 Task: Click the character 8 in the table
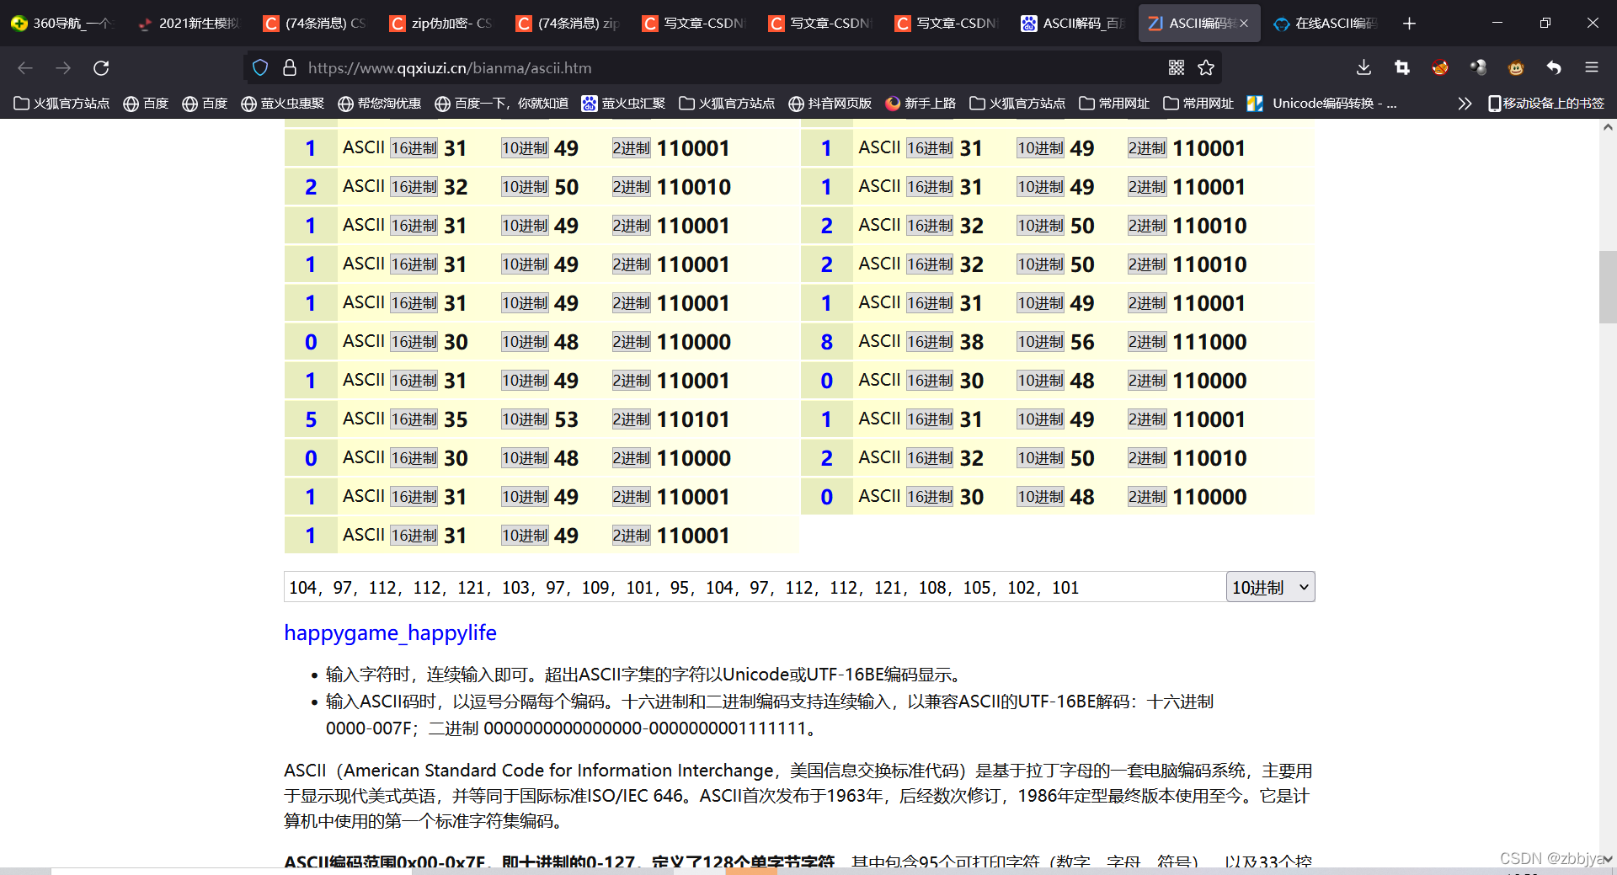(826, 342)
